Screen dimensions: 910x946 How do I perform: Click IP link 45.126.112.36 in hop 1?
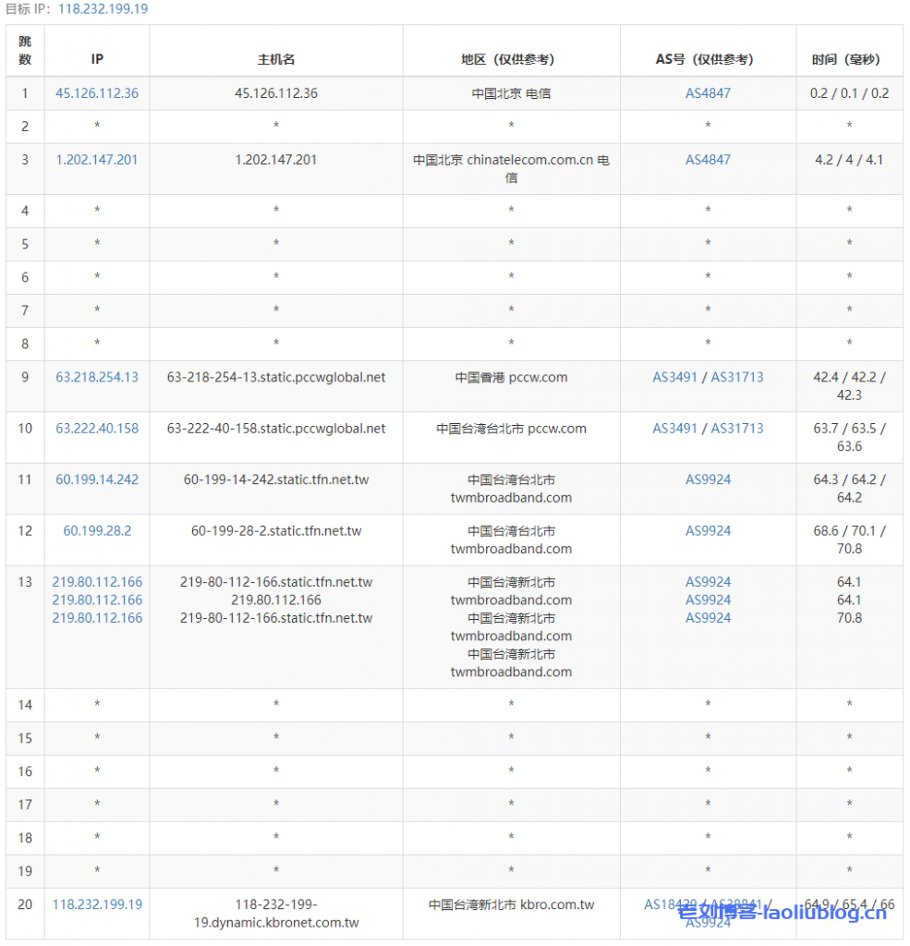(x=96, y=92)
